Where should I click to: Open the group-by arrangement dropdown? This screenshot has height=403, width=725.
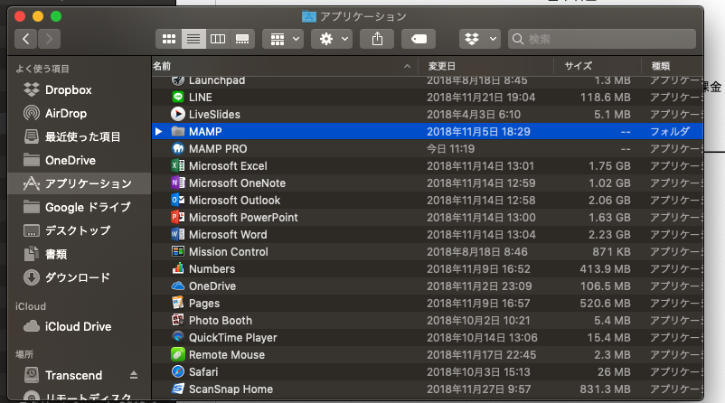[x=284, y=39]
